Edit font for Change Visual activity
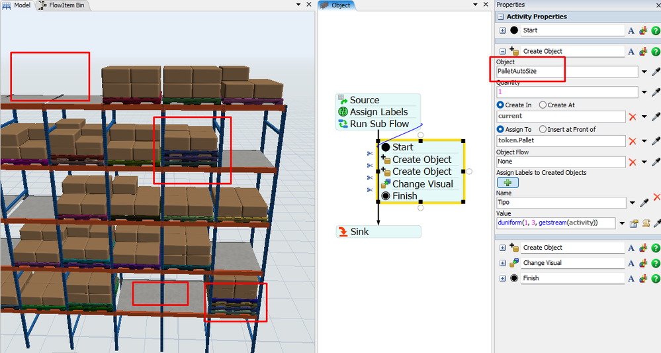Viewport: 661px width, 353px height. (631, 263)
